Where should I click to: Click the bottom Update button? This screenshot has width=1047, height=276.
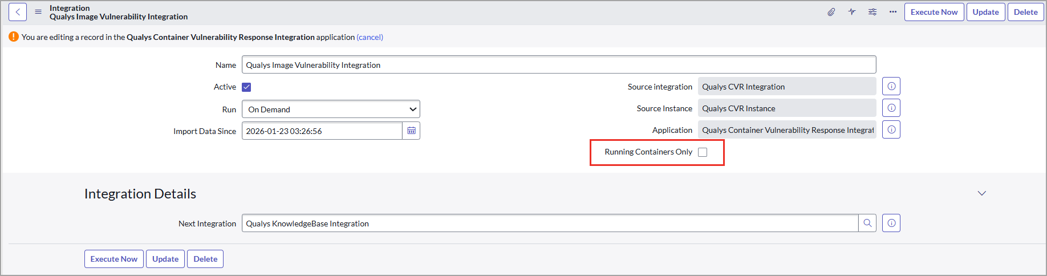[x=165, y=259]
